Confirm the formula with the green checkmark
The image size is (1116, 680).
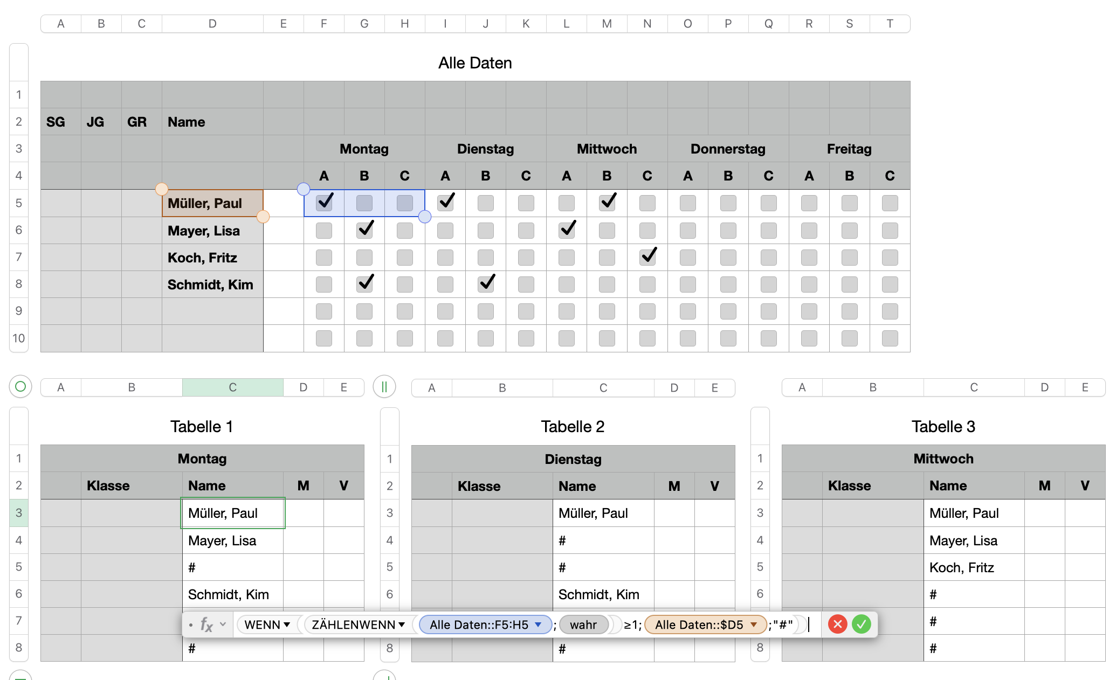[x=862, y=625]
